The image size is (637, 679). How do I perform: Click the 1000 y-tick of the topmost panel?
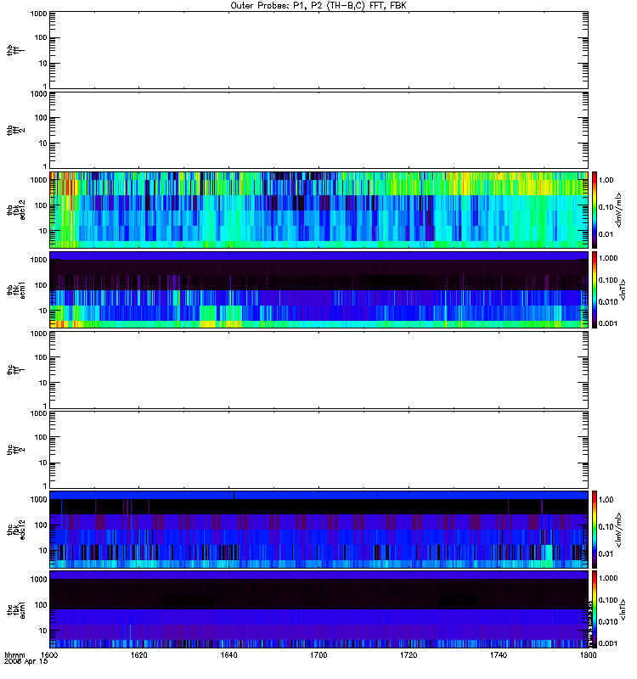tap(38, 14)
